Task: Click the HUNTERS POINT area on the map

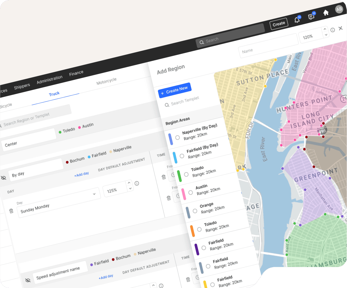Action: tap(305, 104)
